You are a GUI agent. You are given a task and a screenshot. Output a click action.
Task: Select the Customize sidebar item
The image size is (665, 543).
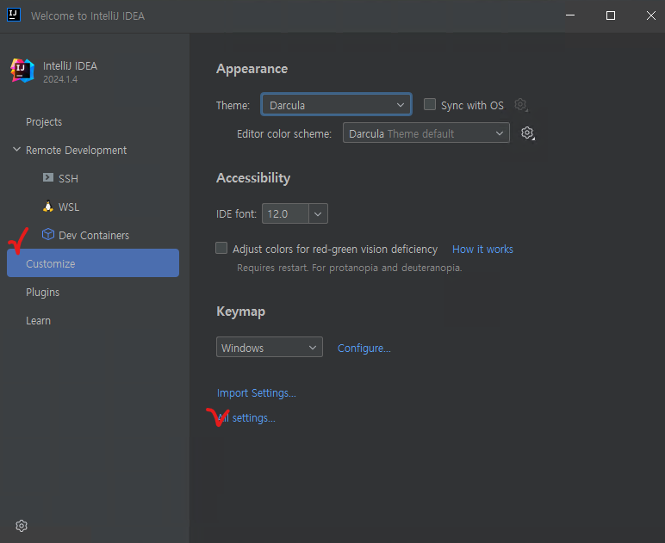click(93, 263)
